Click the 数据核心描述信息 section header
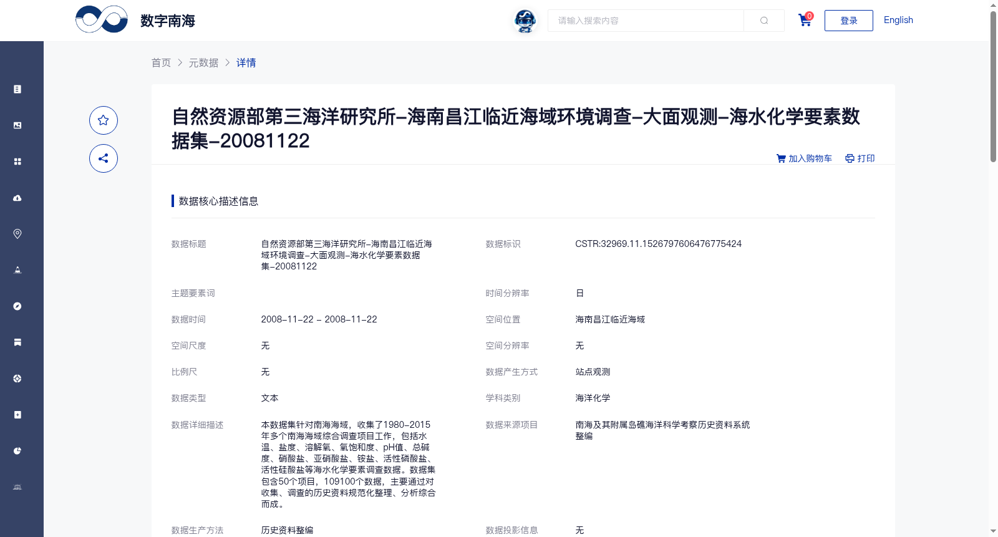Image resolution: width=998 pixels, height=537 pixels. click(219, 201)
